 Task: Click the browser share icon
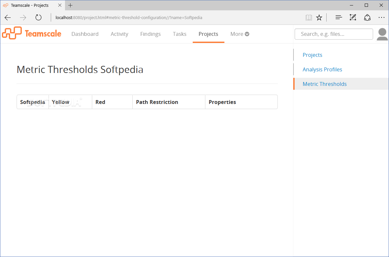point(367,17)
